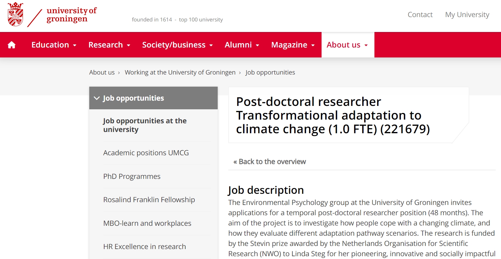Select PhD Programmes in the sidebar
Screen dimensions: 501x259
(x=132, y=176)
